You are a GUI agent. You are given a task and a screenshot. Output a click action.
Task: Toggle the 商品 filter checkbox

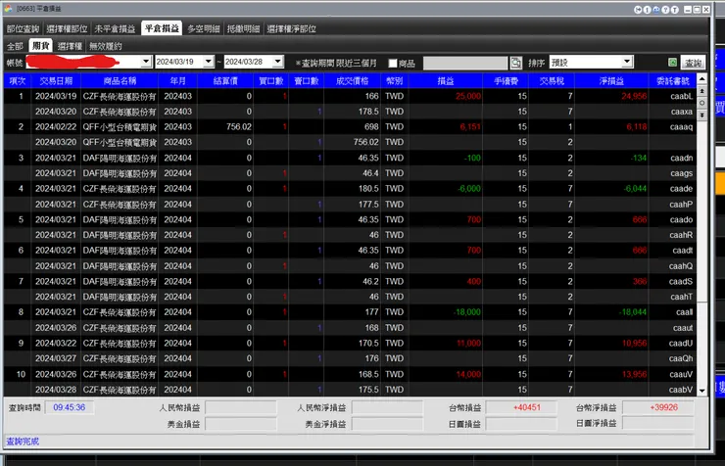(x=393, y=63)
